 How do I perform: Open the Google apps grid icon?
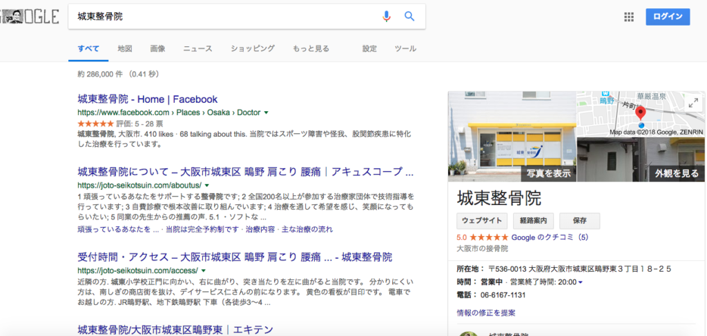[x=628, y=17]
